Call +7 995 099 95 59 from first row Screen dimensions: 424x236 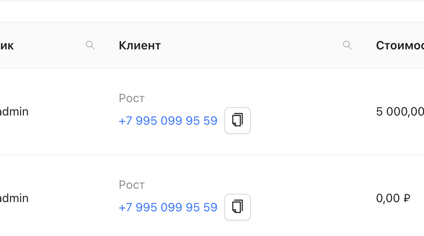click(x=168, y=121)
